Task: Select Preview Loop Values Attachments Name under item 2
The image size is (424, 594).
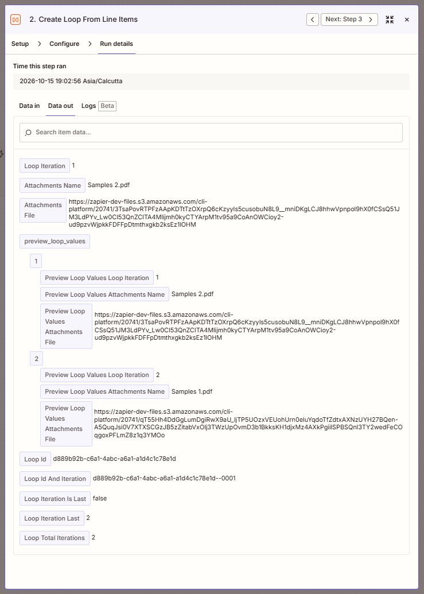Action: 105,392
